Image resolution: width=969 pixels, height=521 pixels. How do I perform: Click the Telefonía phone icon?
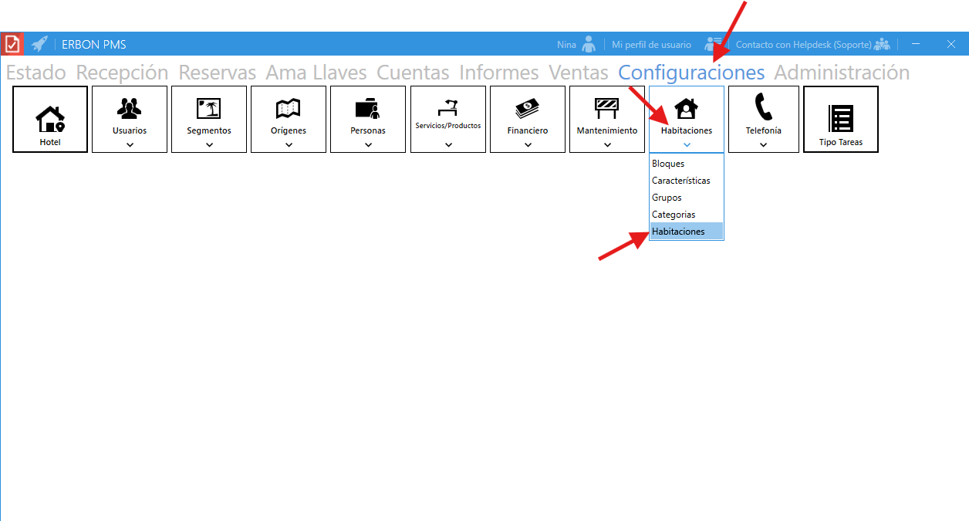[763, 108]
